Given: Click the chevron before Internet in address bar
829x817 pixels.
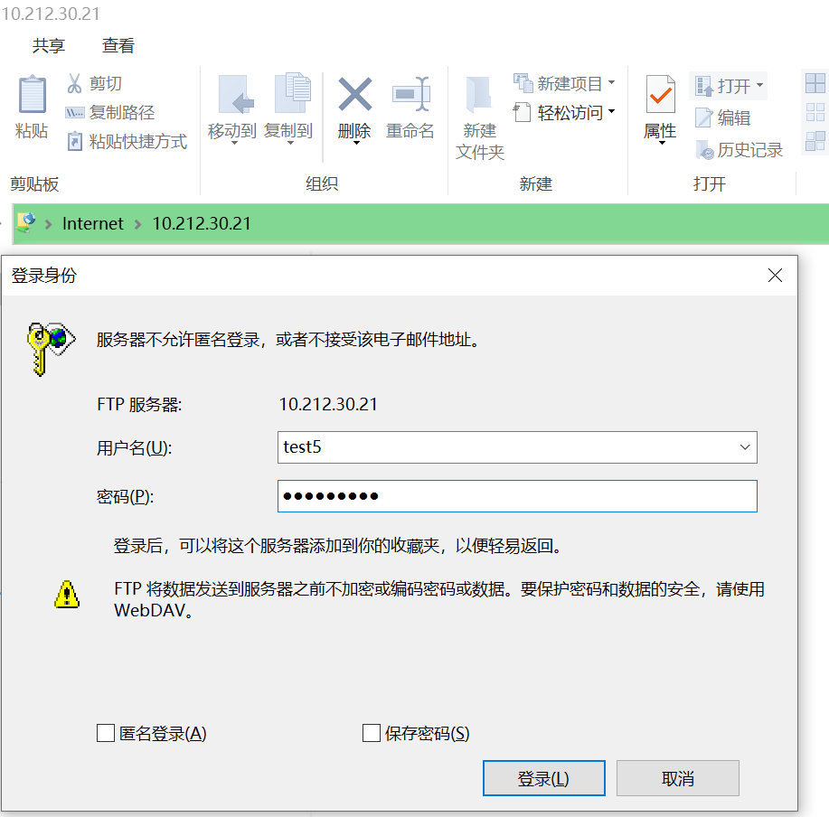Looking at the screenshot, I should (x=49, y=224).
